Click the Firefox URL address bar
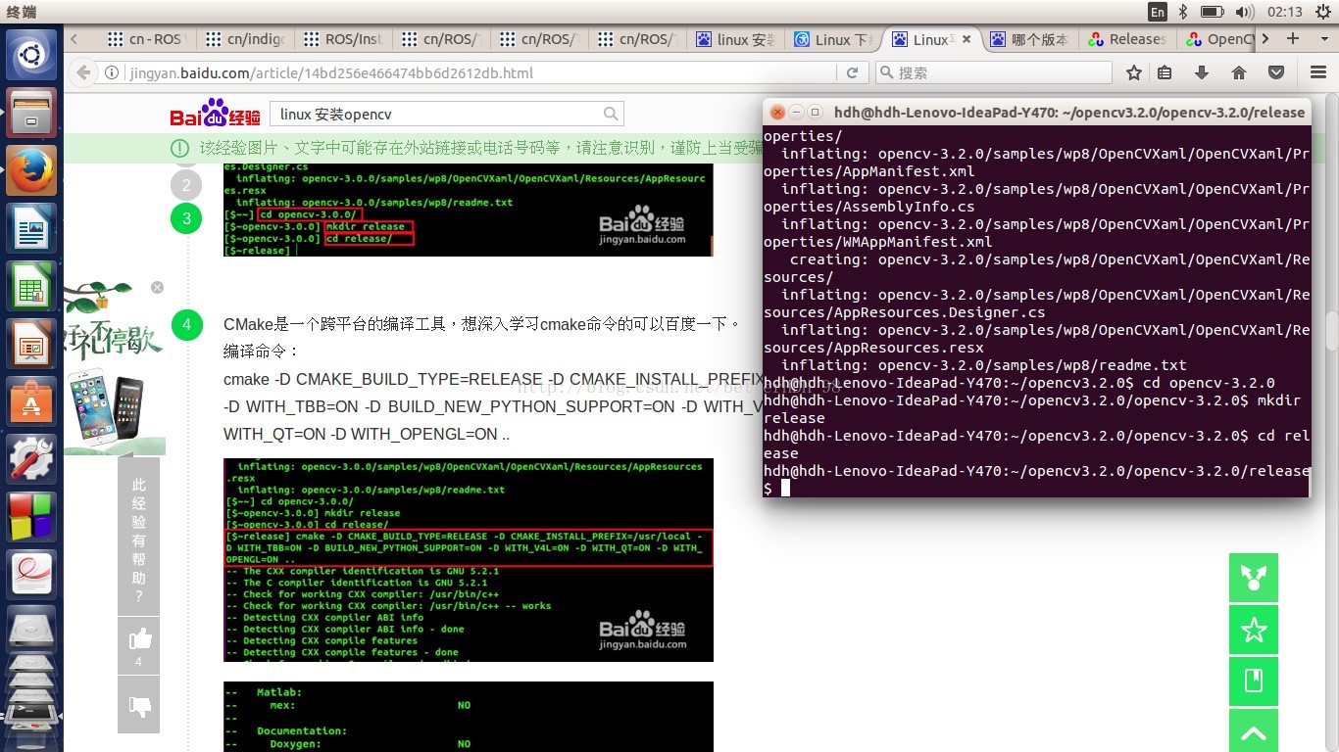 (480, 72)
